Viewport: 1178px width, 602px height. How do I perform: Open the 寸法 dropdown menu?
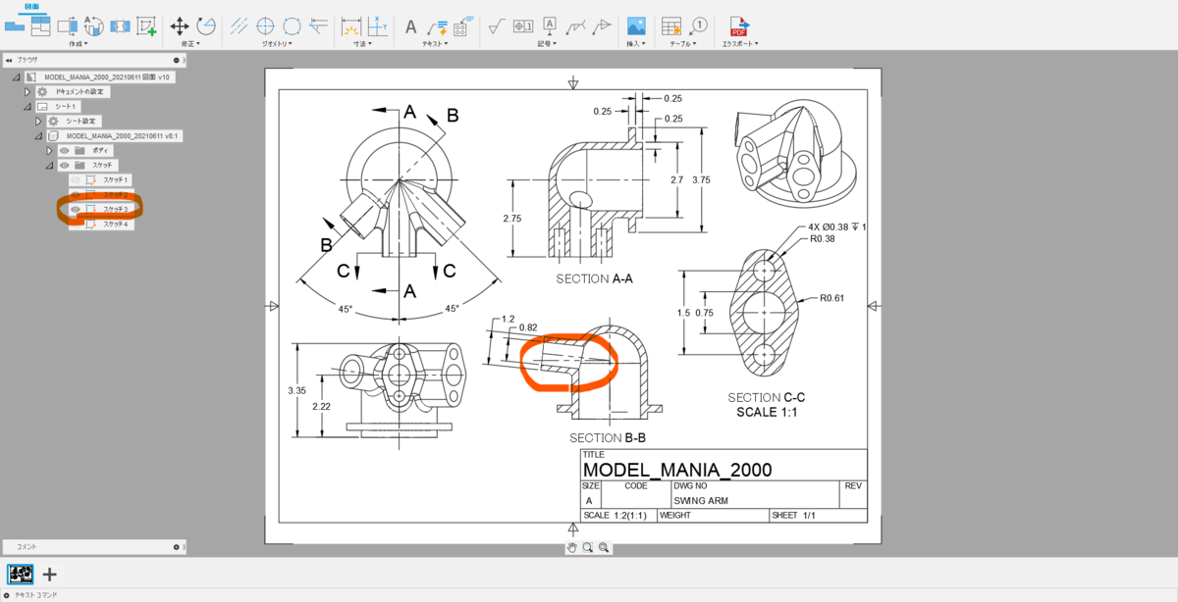pos(364,43)
